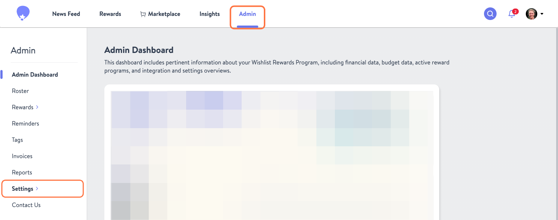Open the profile dropdown arrow
Screen dimensions: 558x220
[x=542, y=14]
